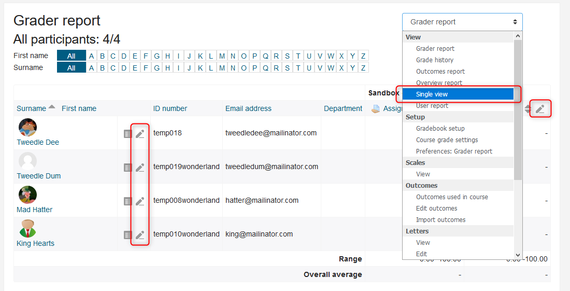The width and height of the screenshot is (570, 291).
Task: Select Gradebook setup option
Action: 440,129
